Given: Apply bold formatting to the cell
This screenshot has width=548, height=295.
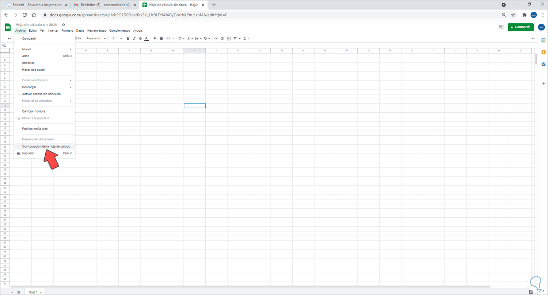Looking at the screenshot, I should [128, 38].
